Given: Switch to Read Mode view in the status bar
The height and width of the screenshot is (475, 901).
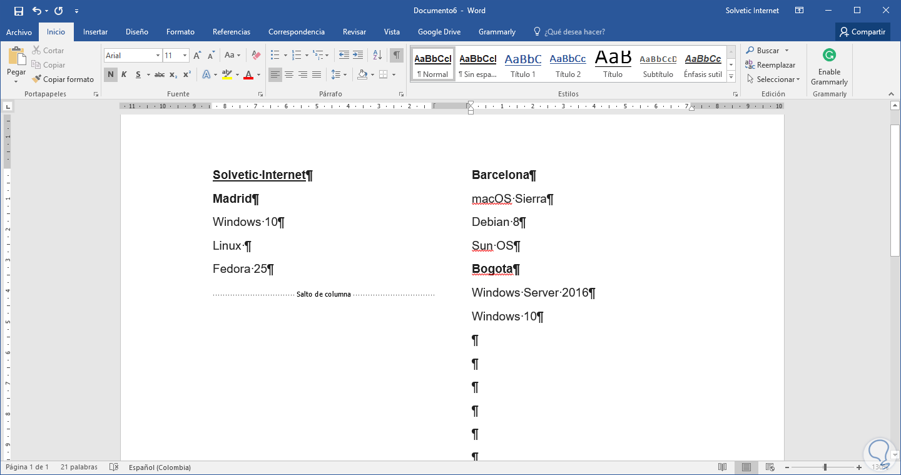Looking at the screenshot, I should (x=723, y=467).
